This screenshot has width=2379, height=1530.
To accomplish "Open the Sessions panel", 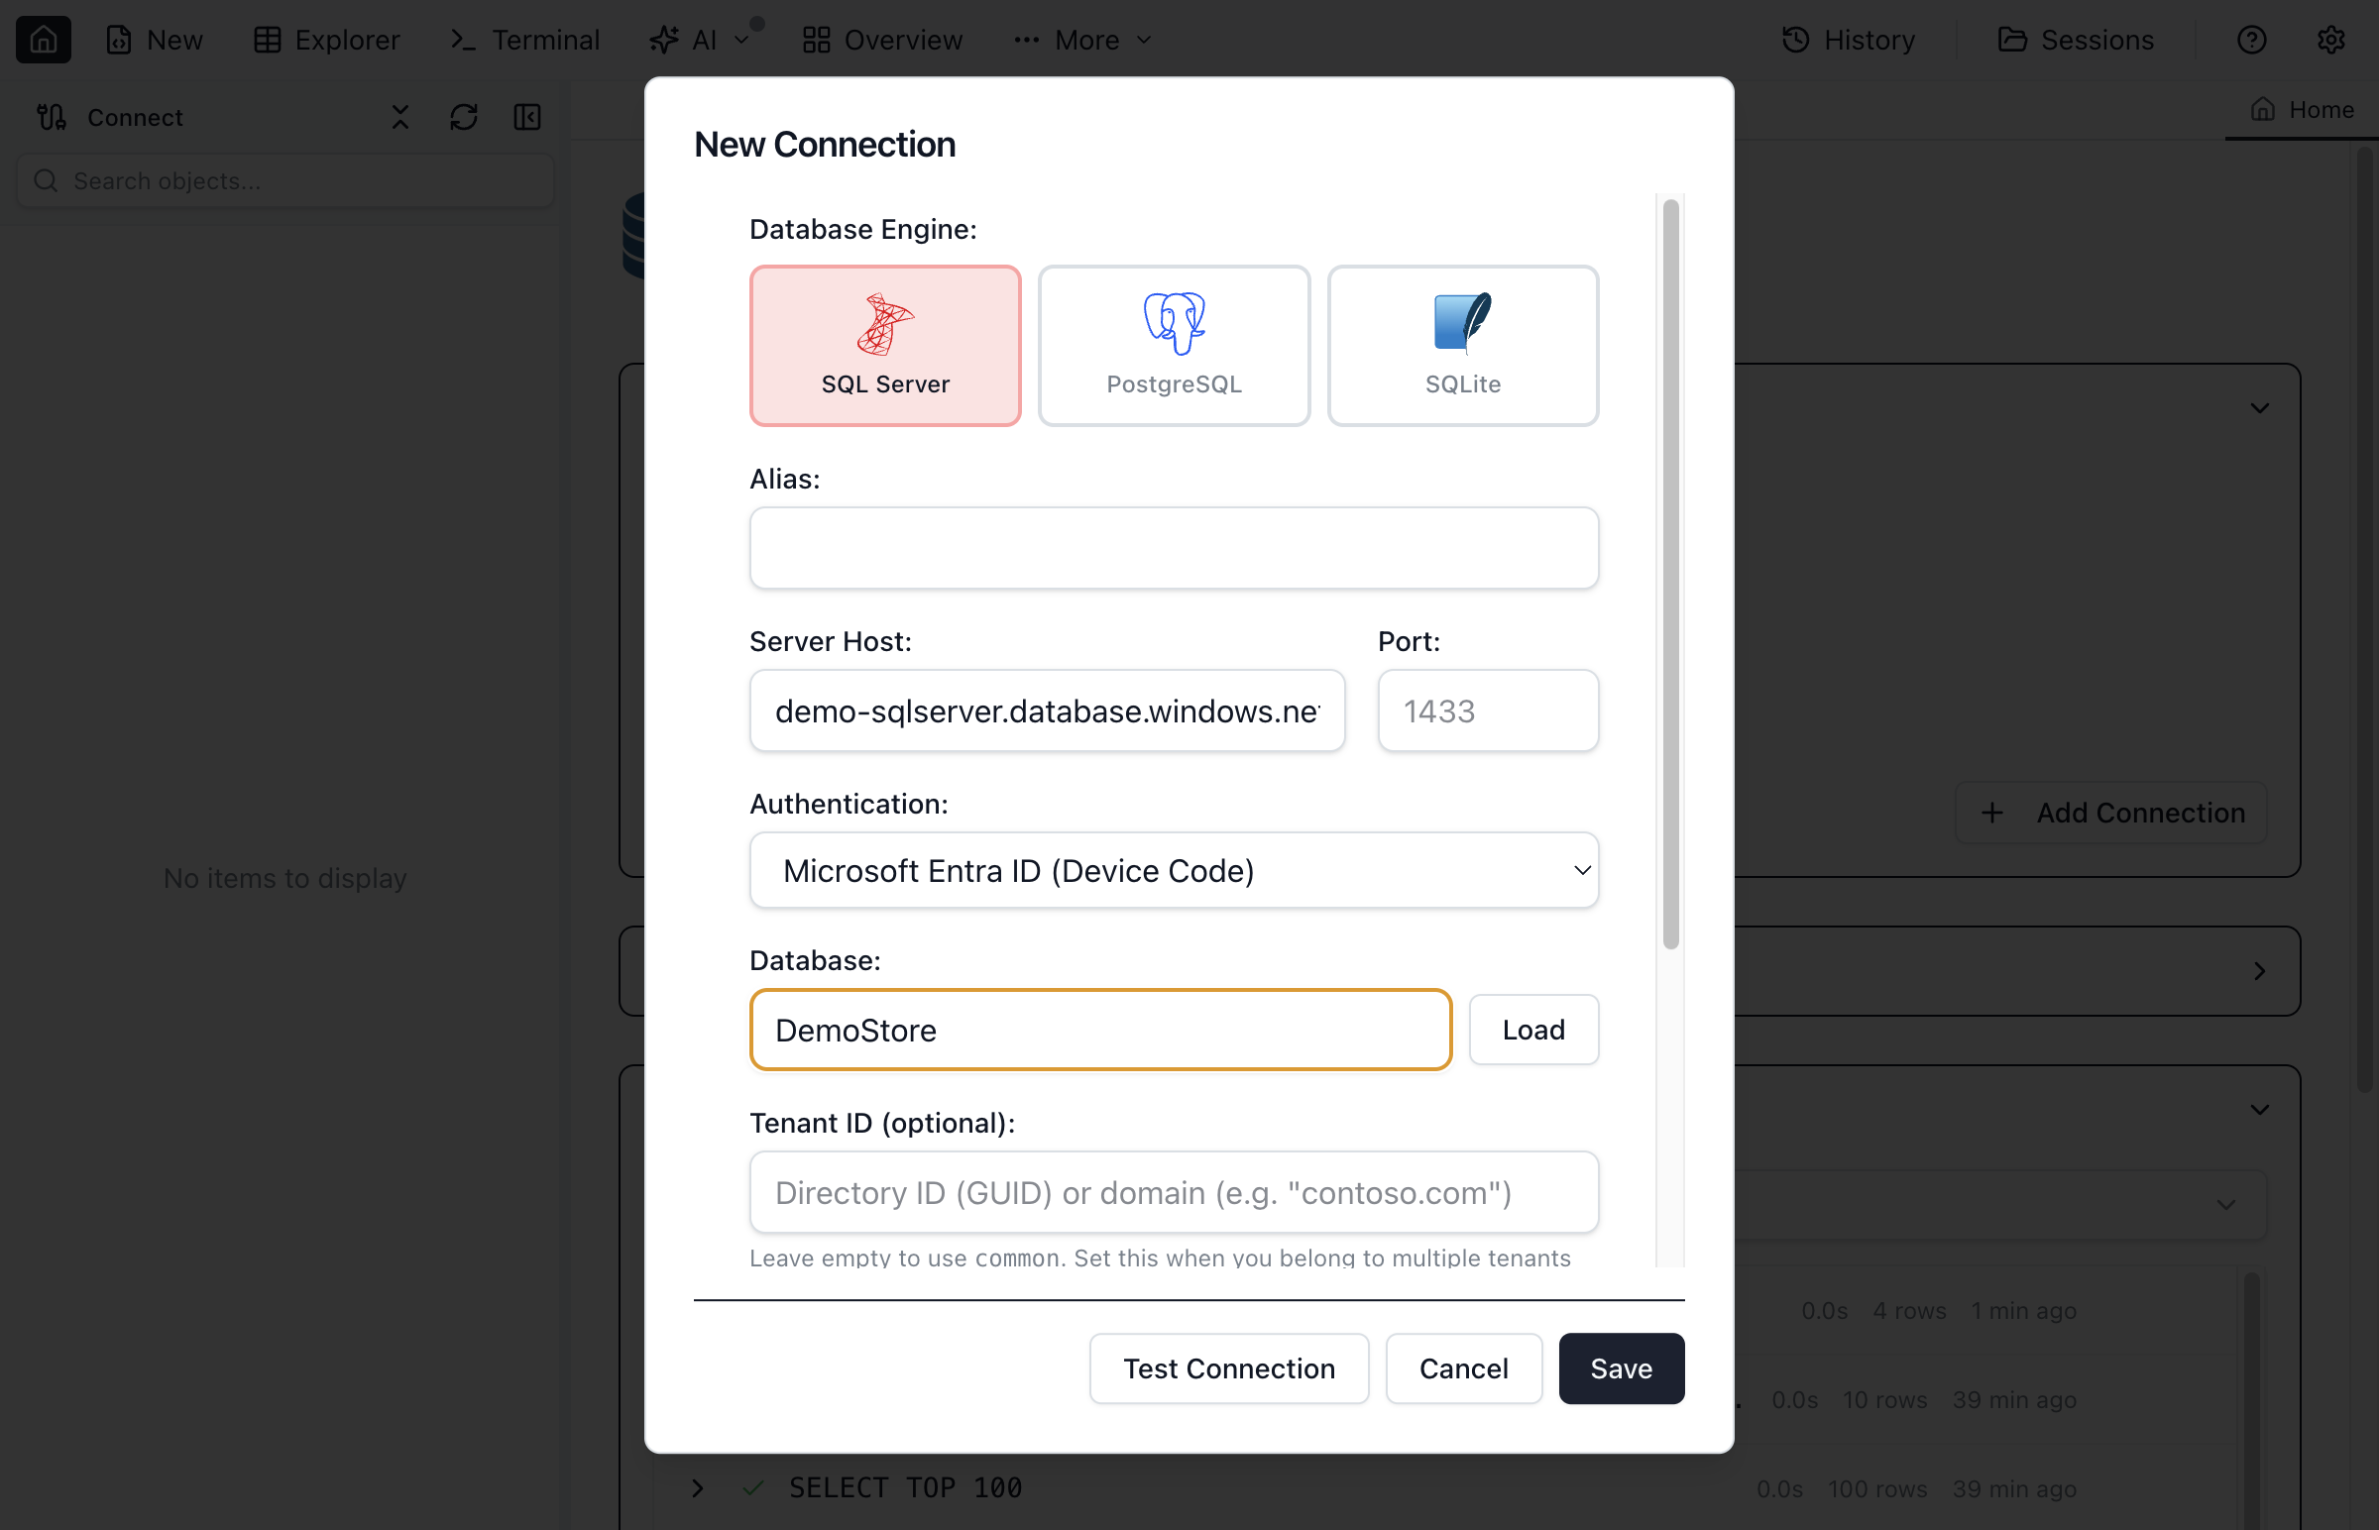I will coord(2077,40).
